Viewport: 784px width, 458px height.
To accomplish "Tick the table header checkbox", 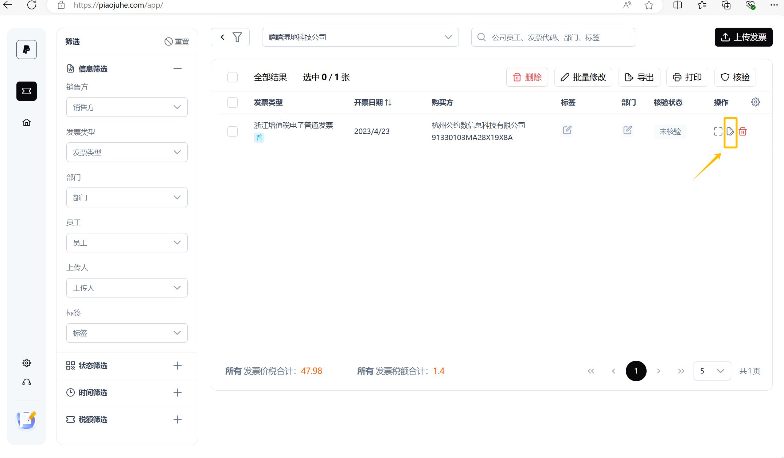I will coord(233,102).
